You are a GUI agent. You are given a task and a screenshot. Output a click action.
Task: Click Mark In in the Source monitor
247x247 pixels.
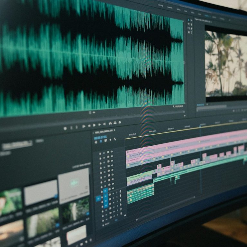click(x=71, y=128)
